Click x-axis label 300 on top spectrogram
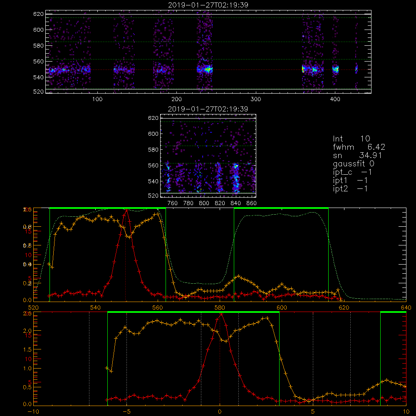This screenshot has width=416, height=416. [x=256, y=99]
